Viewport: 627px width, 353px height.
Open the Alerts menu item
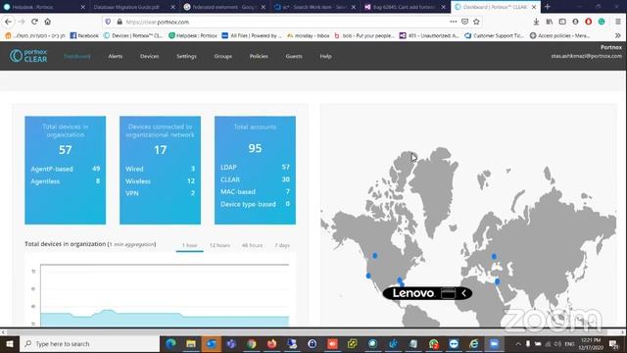point(116,57)
